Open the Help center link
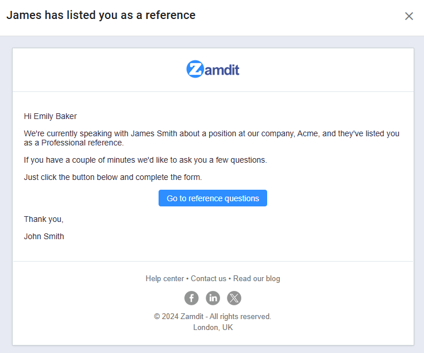The image size is (424, 353). click(165, 279)
